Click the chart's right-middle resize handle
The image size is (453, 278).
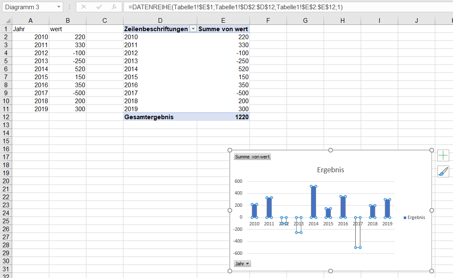(x=432, y=211)
